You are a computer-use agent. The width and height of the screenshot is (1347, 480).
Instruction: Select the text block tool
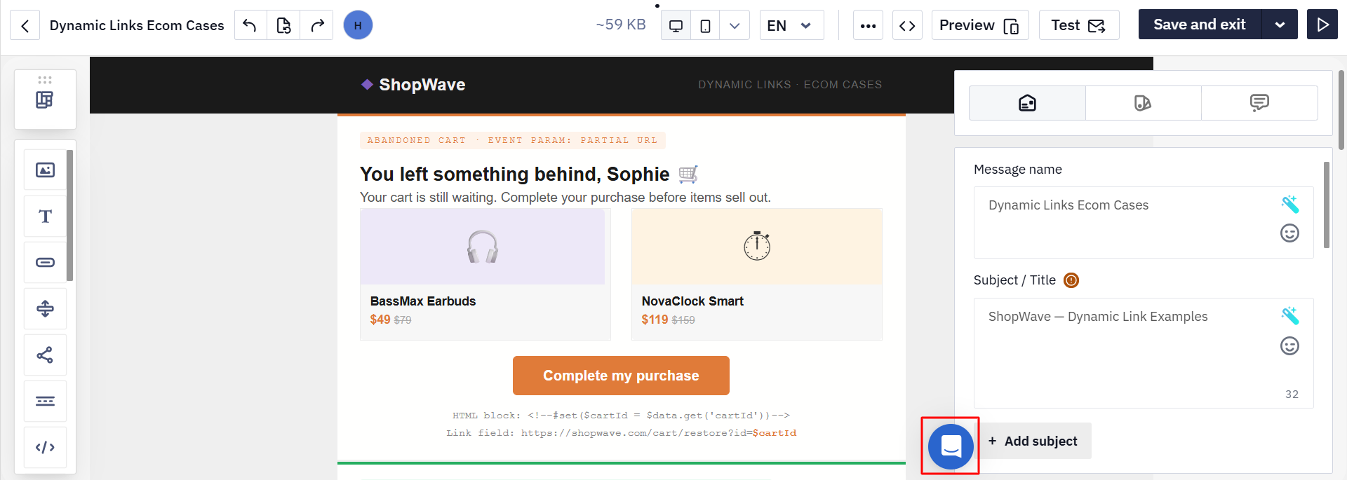(46, 216)
